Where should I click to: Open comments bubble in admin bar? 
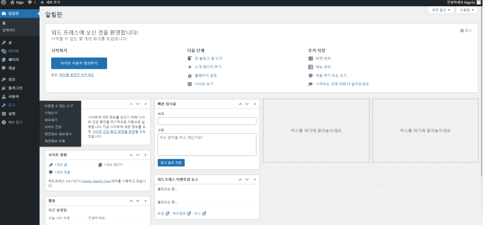[x=30, y=2]
